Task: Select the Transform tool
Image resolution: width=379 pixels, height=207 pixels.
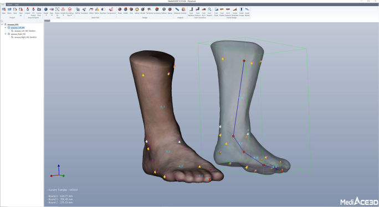Action: point(84,11)
